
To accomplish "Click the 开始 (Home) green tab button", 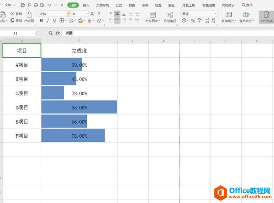I will tap(73, 5).
